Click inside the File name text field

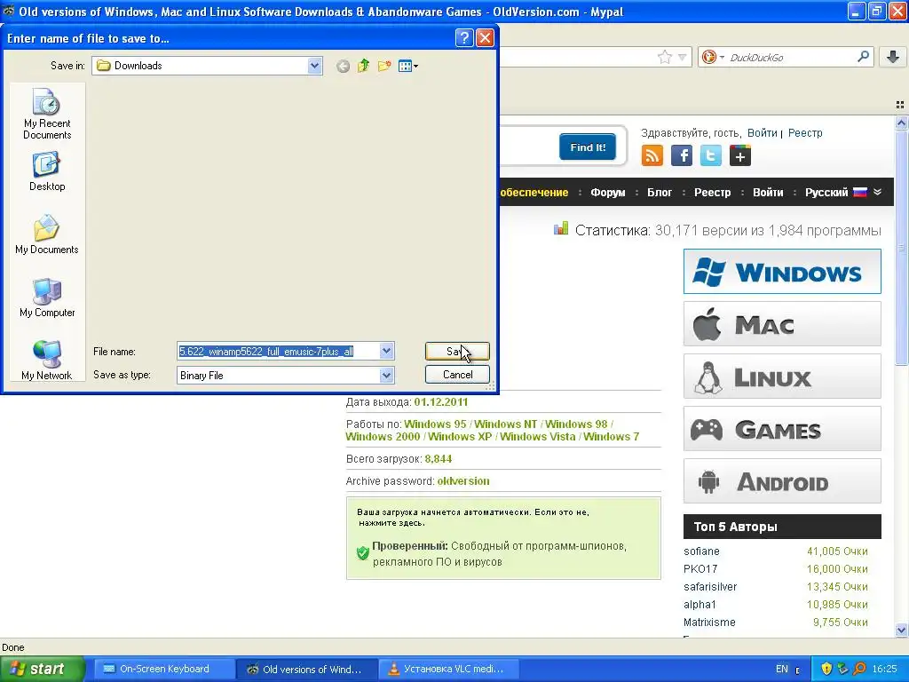[278, 351]
